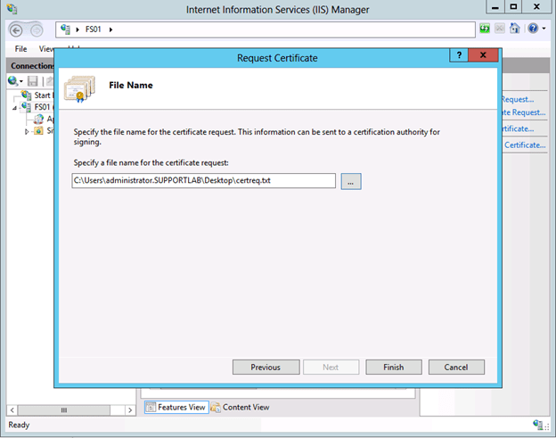The image size is (556, 438).
Task: Click the green Refresh page icon
Action: pyautogui.click(x=485, y=29)
